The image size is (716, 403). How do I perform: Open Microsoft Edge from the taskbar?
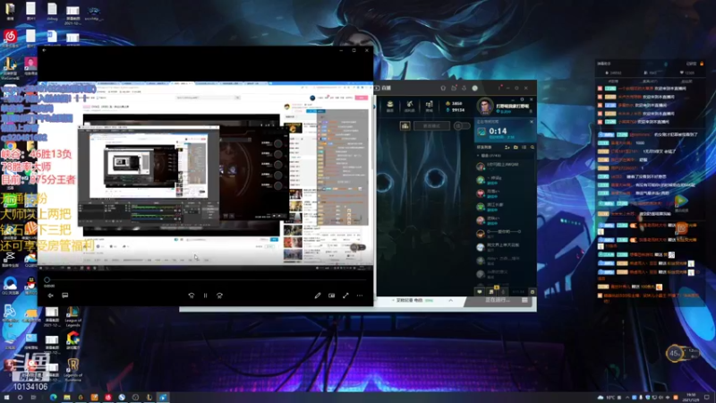click(x=54, y=398)
